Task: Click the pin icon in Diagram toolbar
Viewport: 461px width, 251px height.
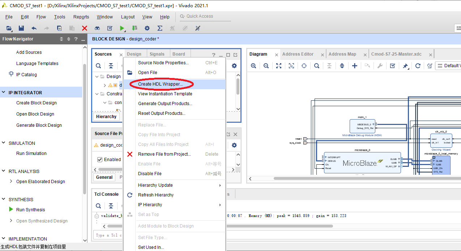Action: point(405,66)
